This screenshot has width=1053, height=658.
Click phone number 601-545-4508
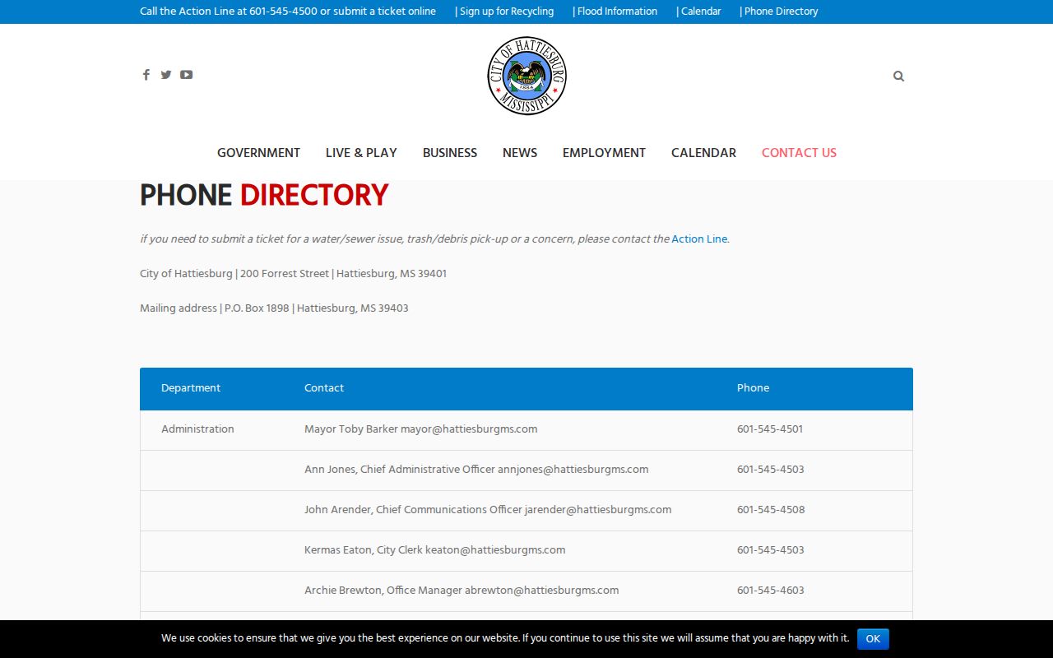771,510
